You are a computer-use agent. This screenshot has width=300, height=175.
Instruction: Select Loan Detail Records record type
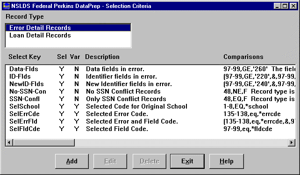click(68, 35)
